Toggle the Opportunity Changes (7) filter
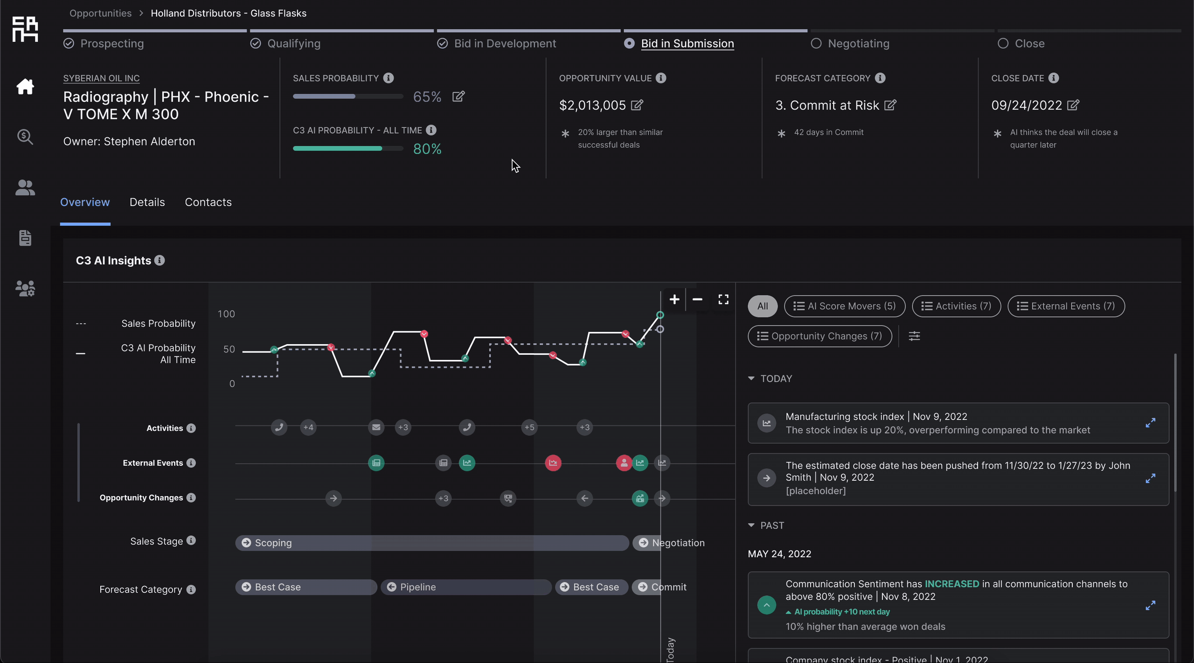This screenshot has height=663, width=1194. (x=819, y=336)
